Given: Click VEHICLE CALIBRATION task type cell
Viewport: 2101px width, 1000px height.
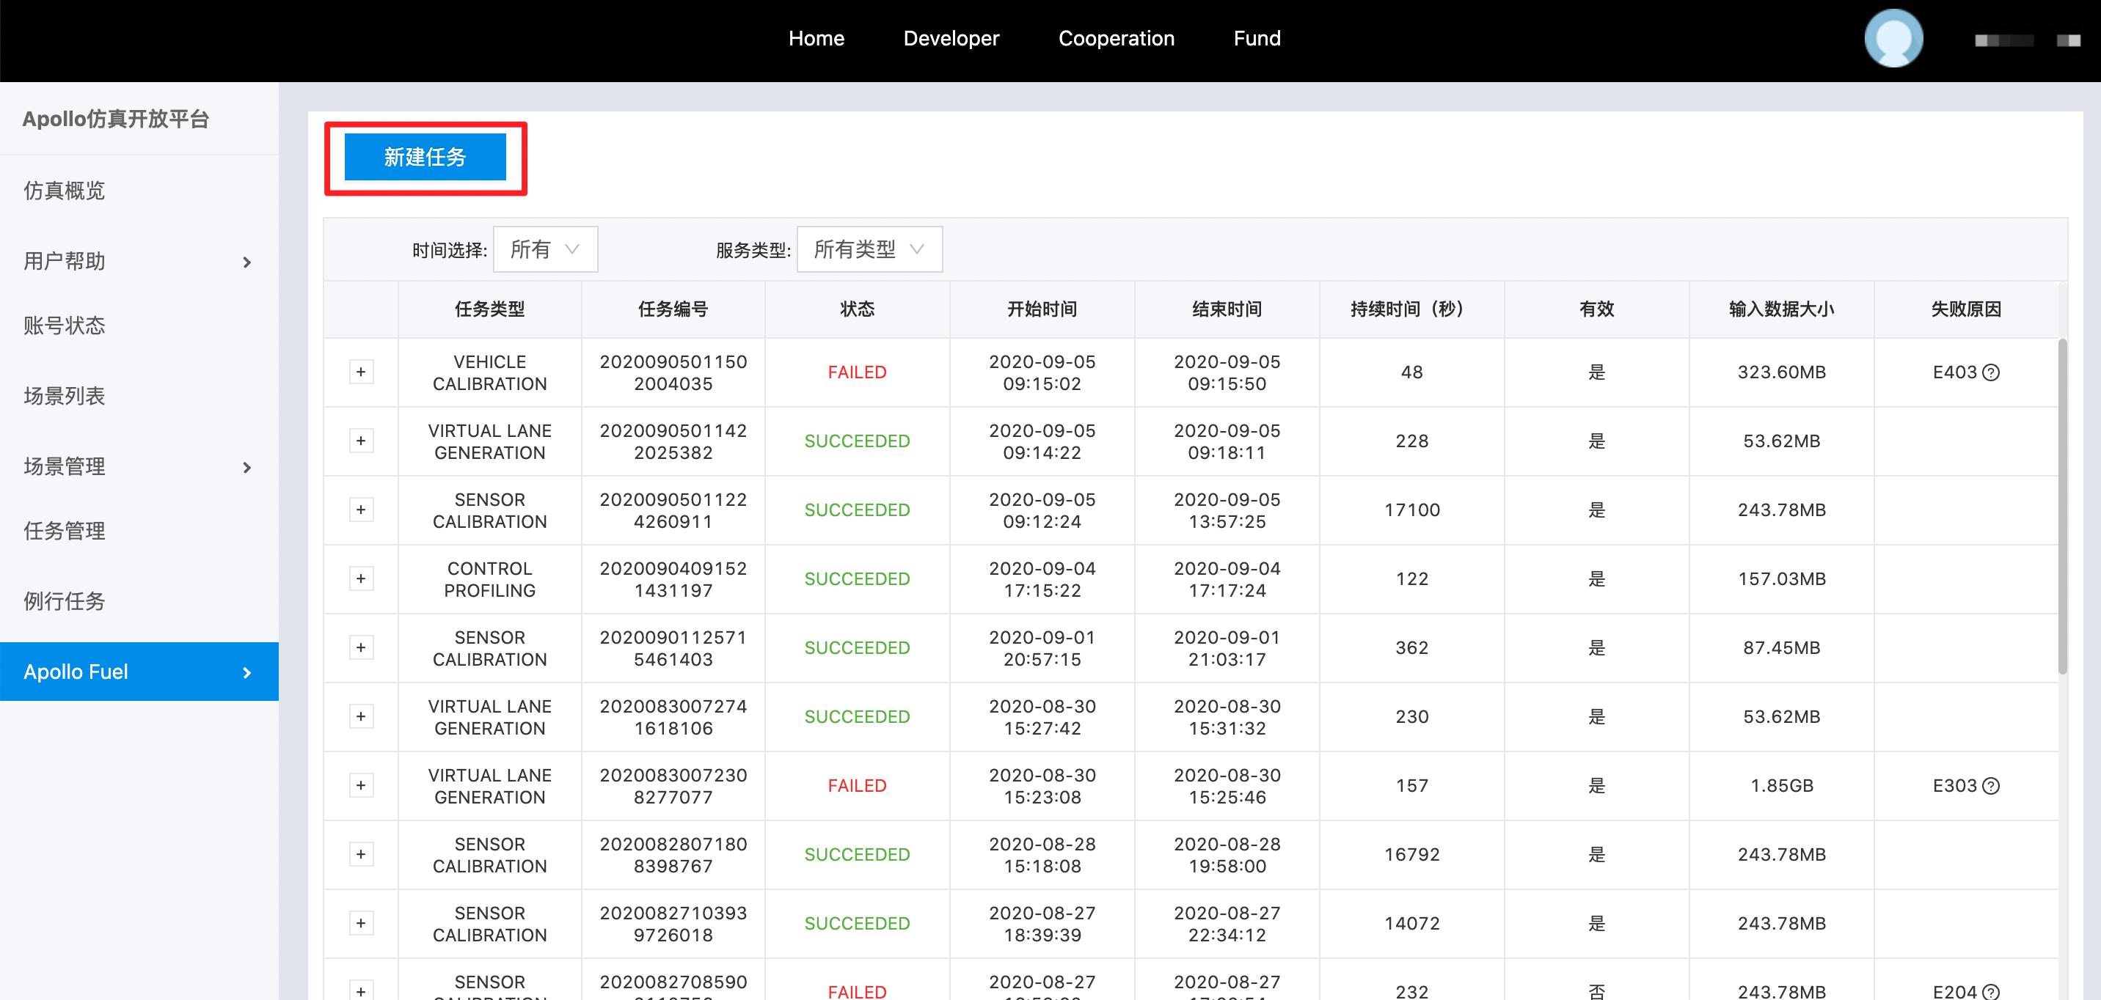Looking at the screenshot, I should pos(489,372).
